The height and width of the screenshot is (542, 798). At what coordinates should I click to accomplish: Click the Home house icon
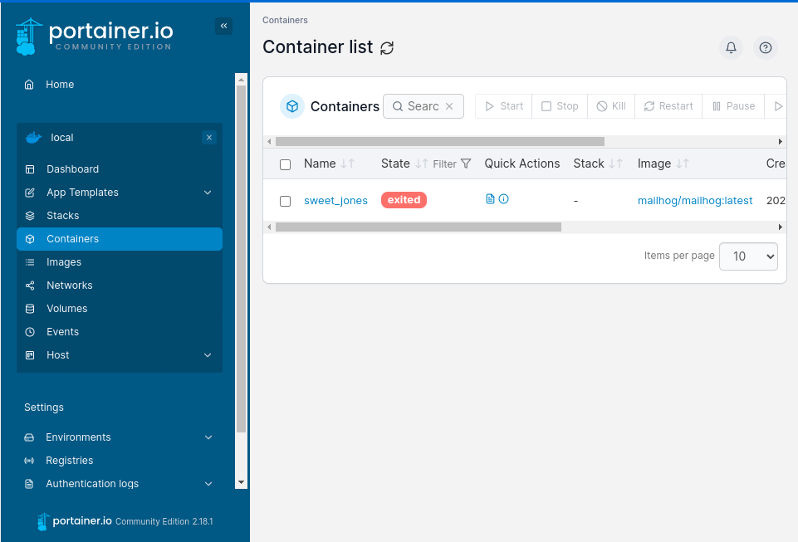[x=29, y=85]
